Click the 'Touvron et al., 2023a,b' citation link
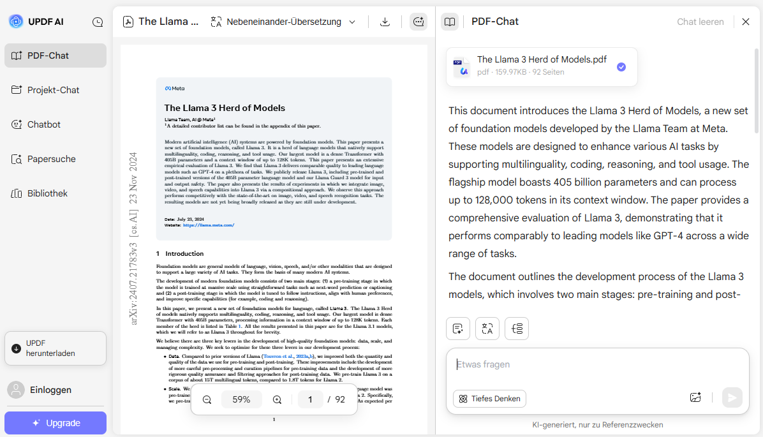 coord(288,356)
